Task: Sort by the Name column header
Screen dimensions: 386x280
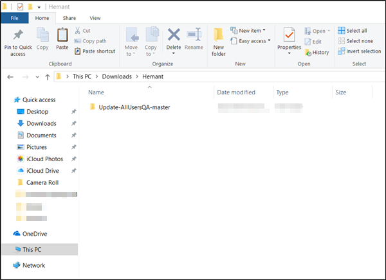Action: tap(96, 92)
